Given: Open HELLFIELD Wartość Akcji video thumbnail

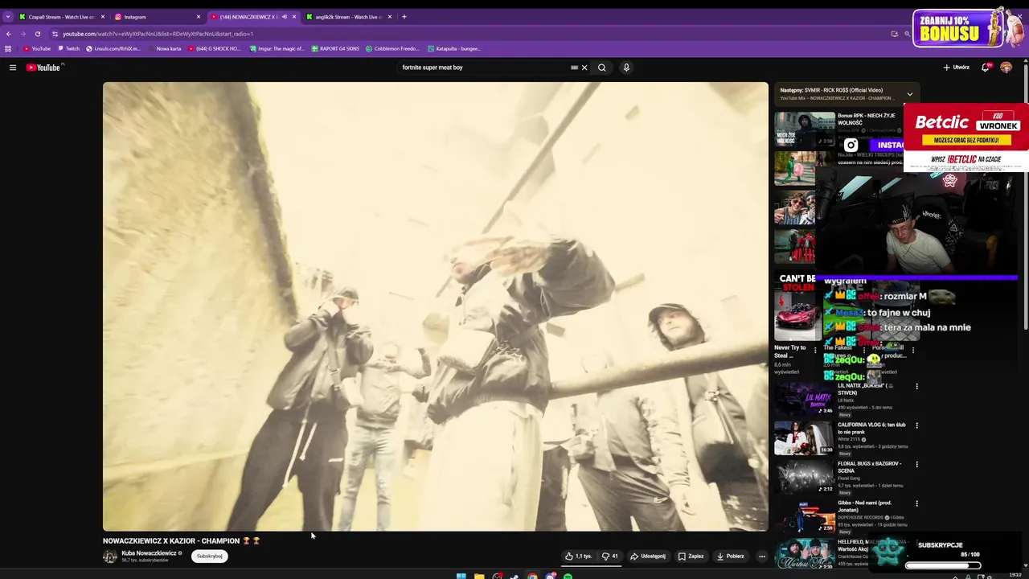Looking at the screenshot, I should [x=805, y=555].
